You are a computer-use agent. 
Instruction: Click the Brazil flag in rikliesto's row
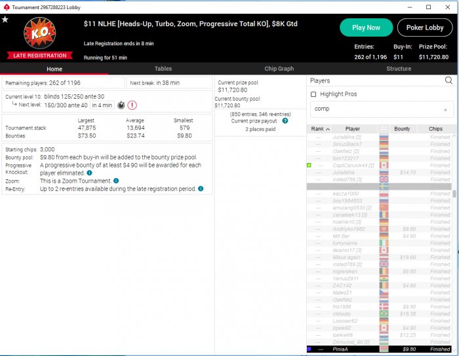(384, 313)
